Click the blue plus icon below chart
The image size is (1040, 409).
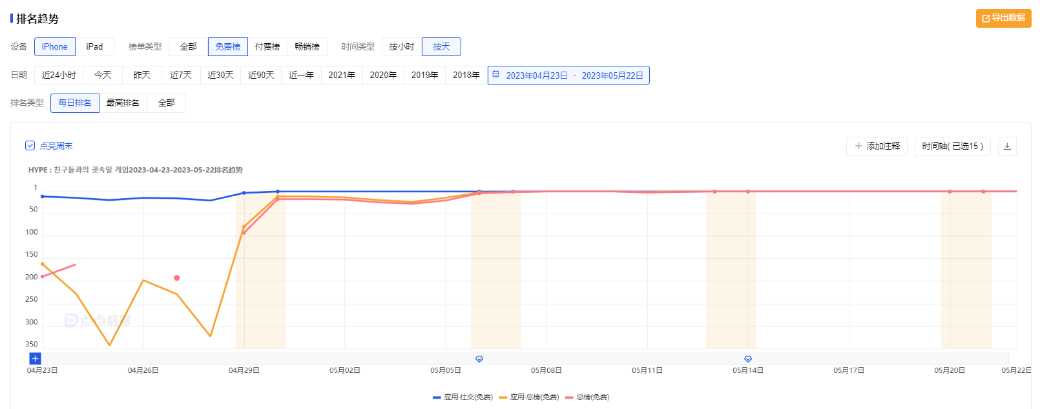(x=35, y=359)
